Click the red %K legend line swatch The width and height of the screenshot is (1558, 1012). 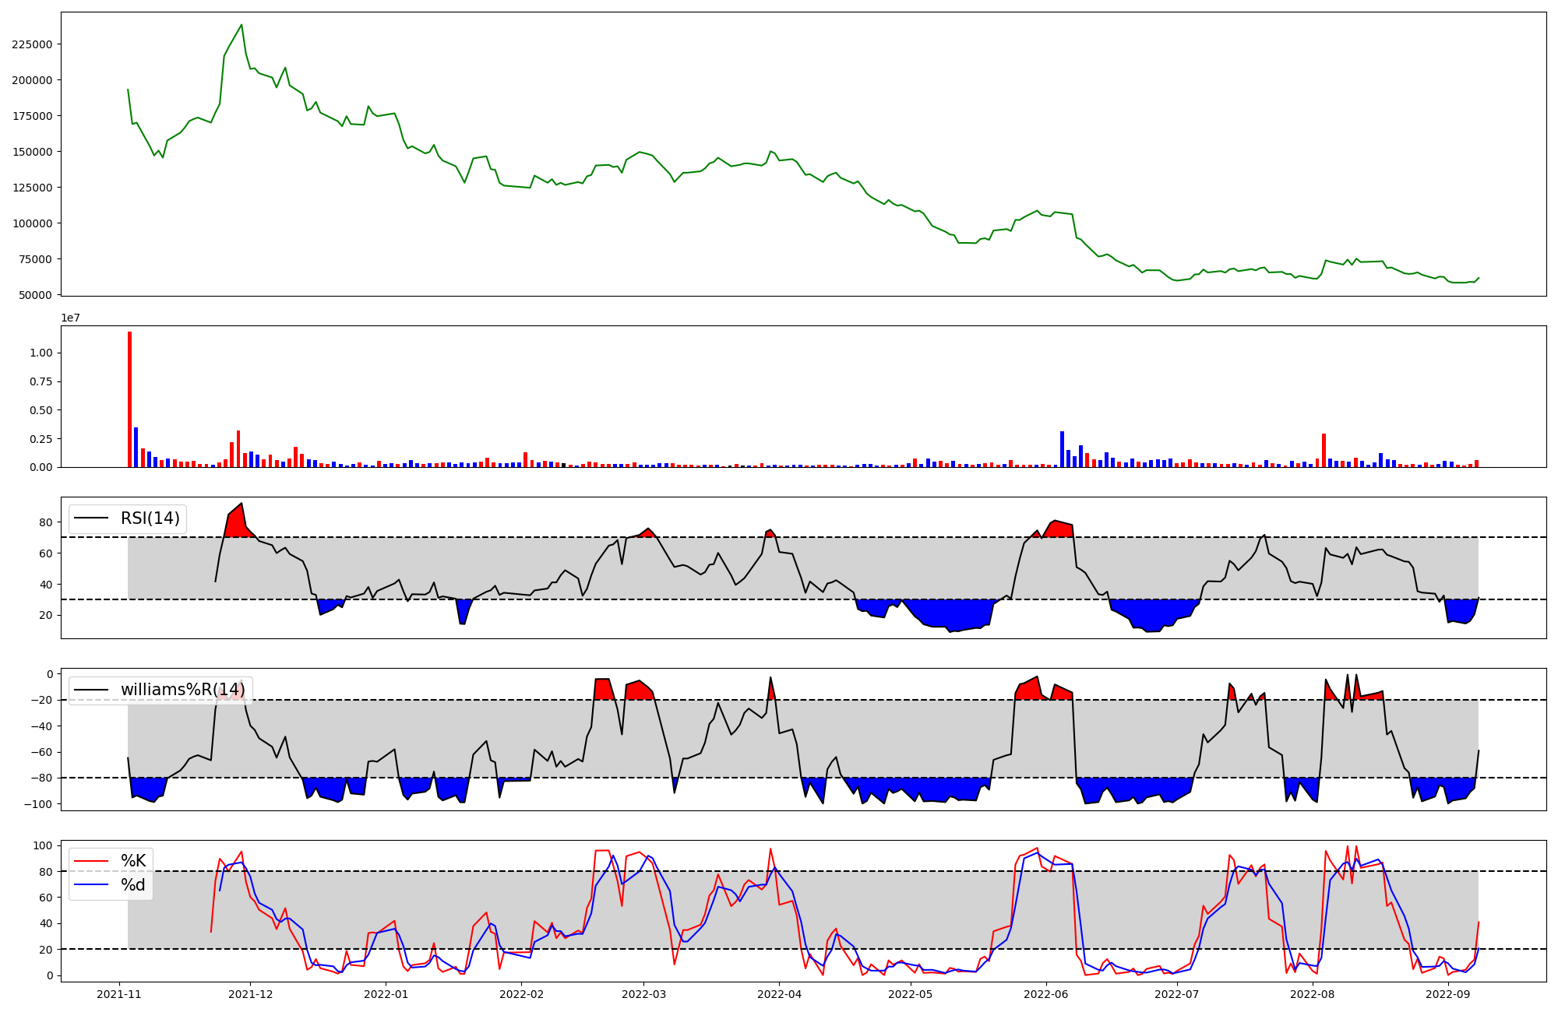[x=90, y=861]
